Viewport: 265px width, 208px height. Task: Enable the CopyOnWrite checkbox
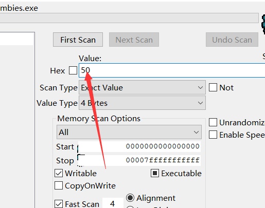click(x=59, y=185)
